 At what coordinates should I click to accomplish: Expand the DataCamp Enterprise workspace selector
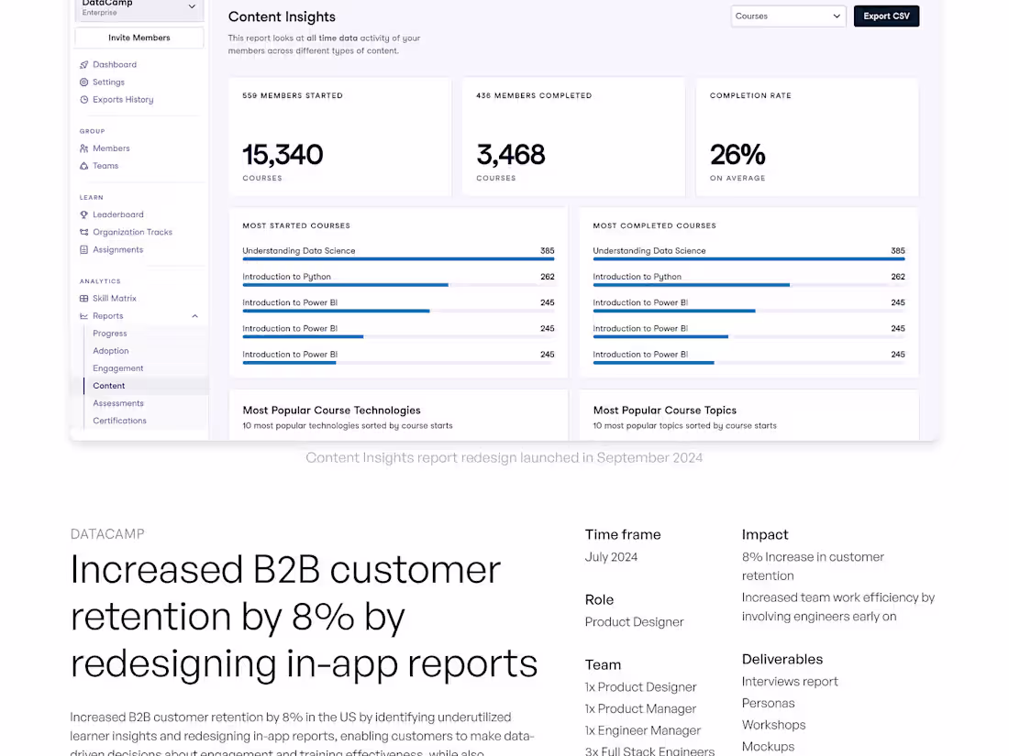tap(139, 7)
